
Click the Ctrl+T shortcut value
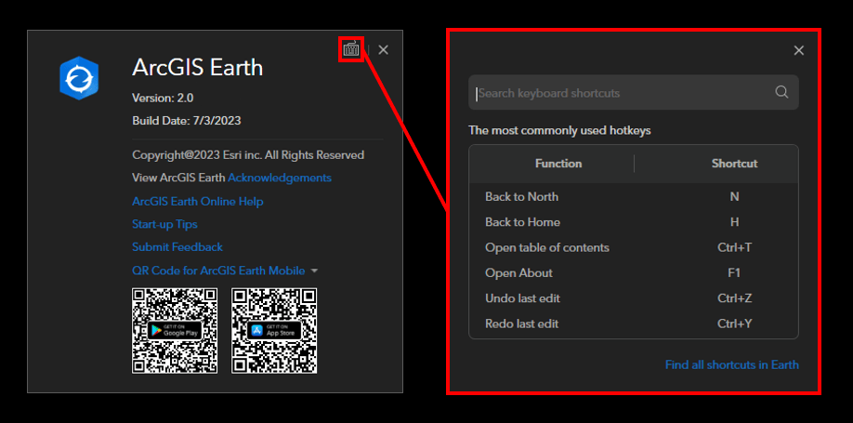click(x=734, y=247)
